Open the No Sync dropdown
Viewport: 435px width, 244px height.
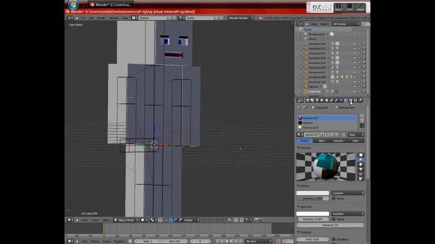point(258,241)
